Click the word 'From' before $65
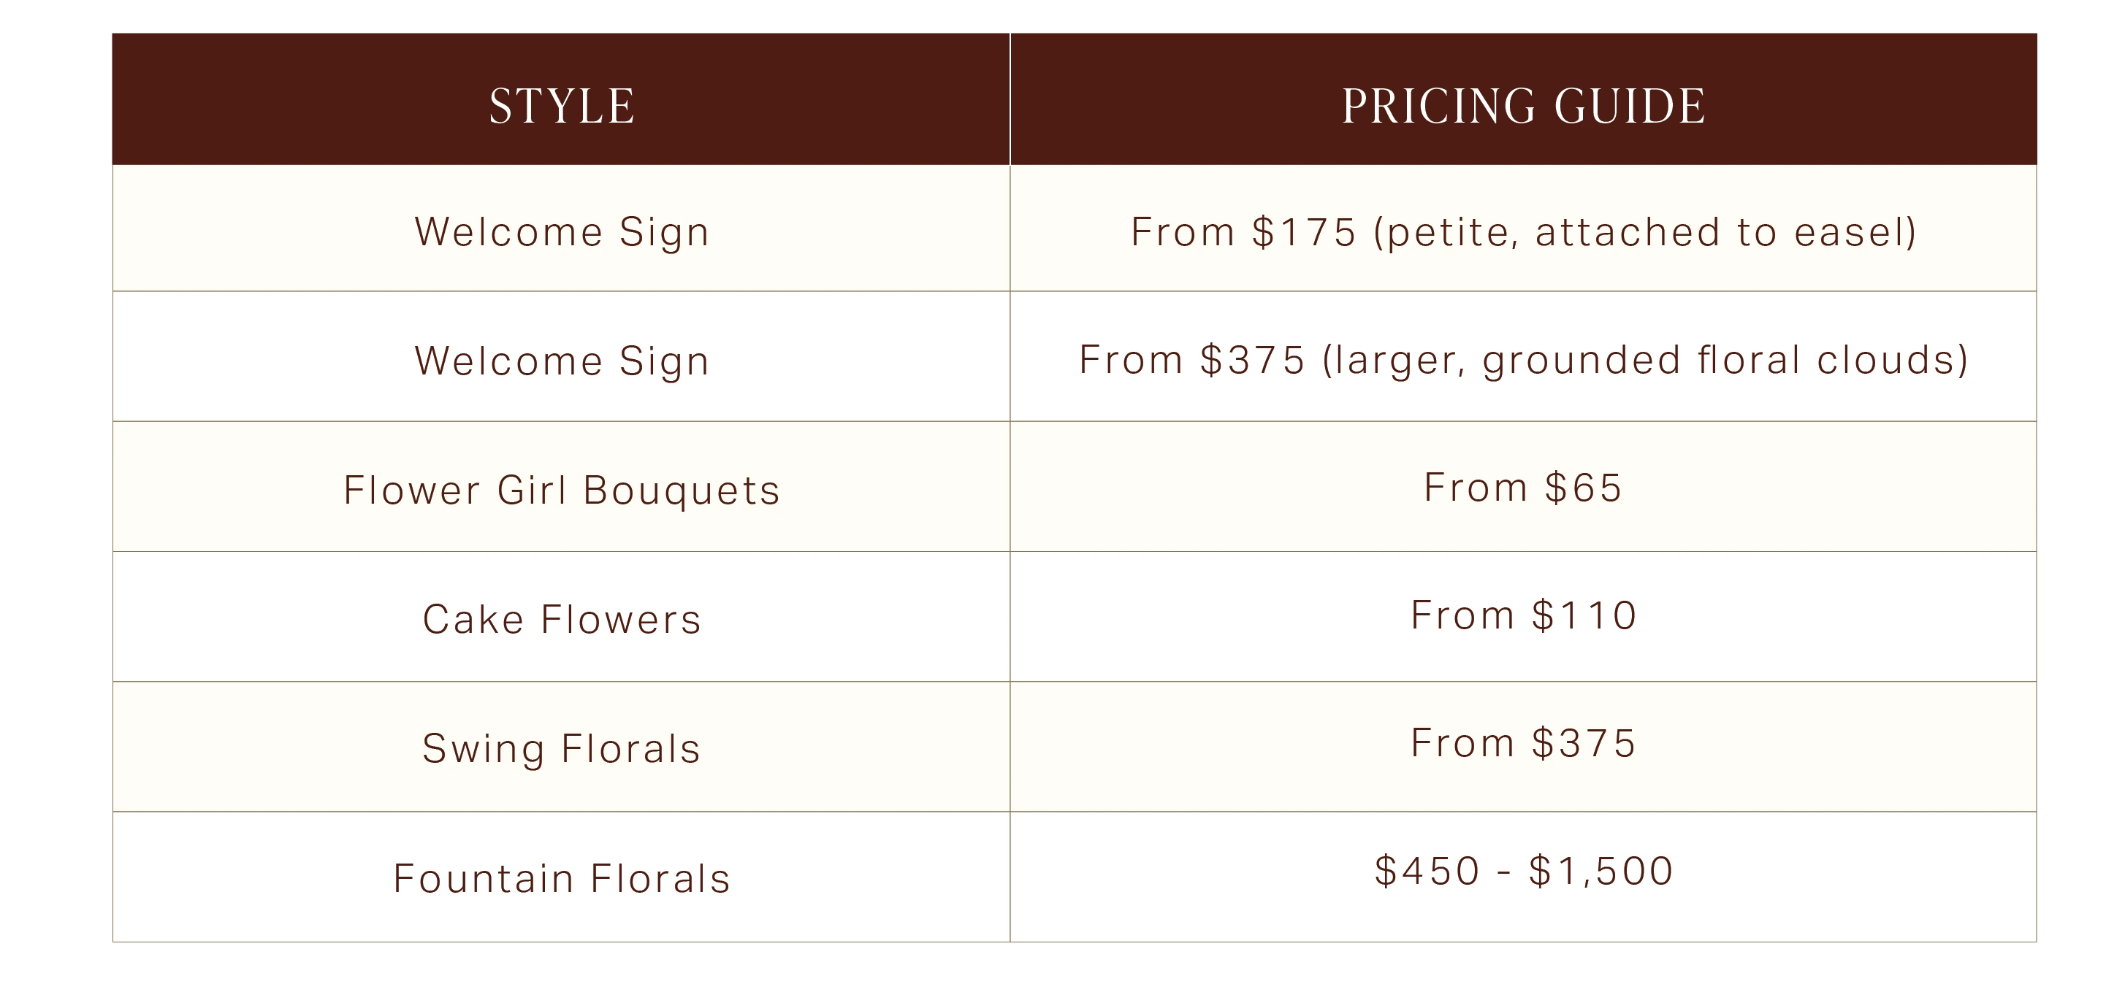Image resolution: width=2106 pixels, height=984 pixels. pos(1475,488)
